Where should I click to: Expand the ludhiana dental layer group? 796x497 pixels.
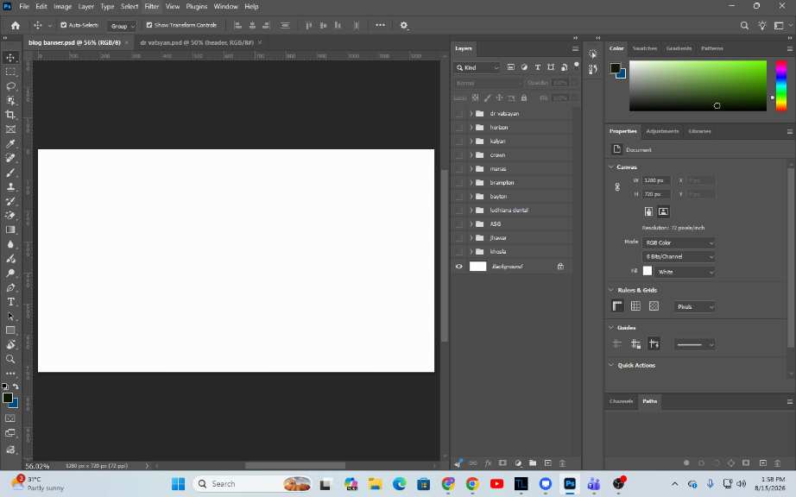point(471,210)
